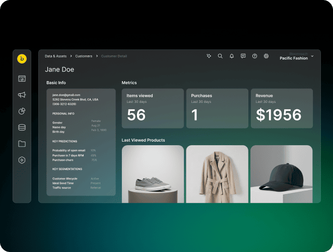Screen dimensions: 333x252
Task: Click the sparkle AI assistant icon
Action: (209, 56)
